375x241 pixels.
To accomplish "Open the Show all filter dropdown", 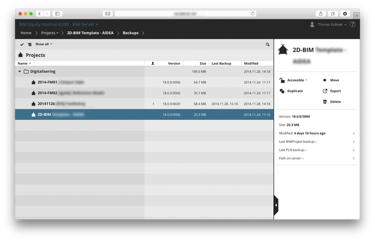I will pyautogui.click(x=43, y=44).
